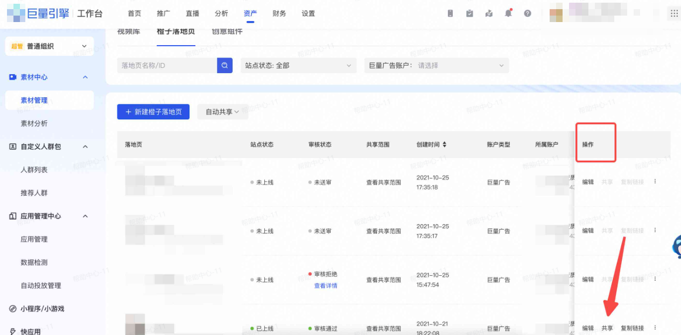Click 查看共享范围 for row created 17:35:17

383,231
